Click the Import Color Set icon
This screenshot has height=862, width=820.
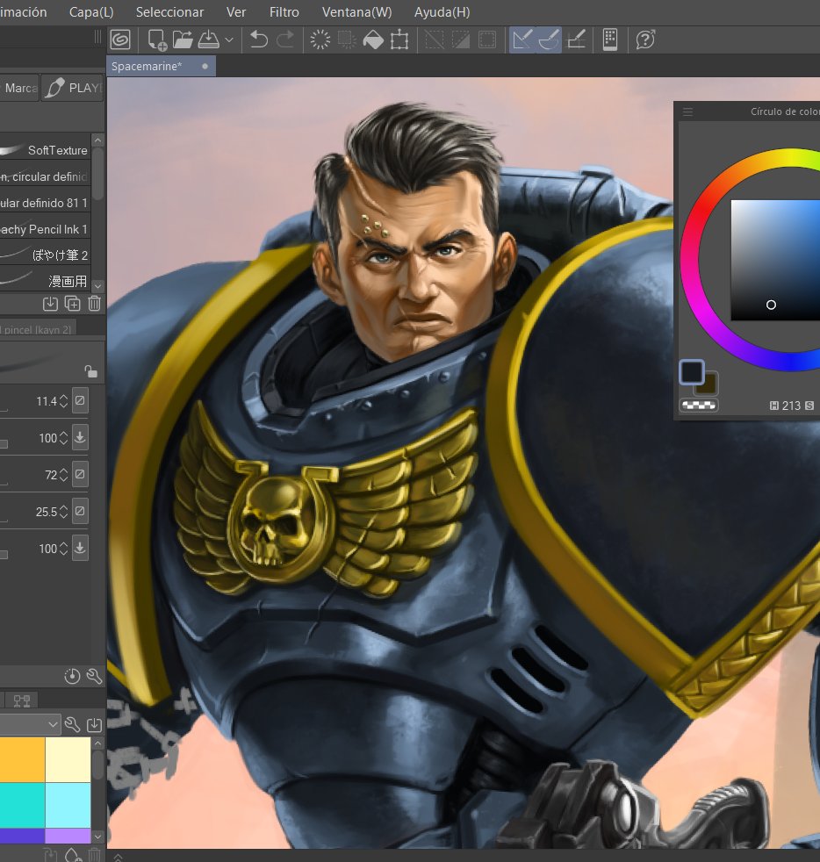coord(94,724)
